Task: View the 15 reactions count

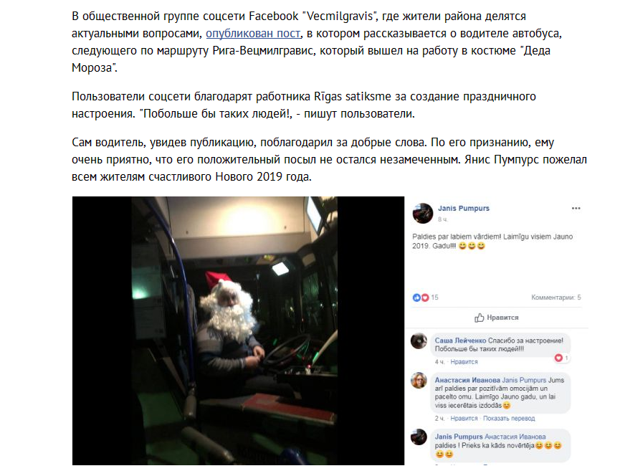Action: click(434, 297)
